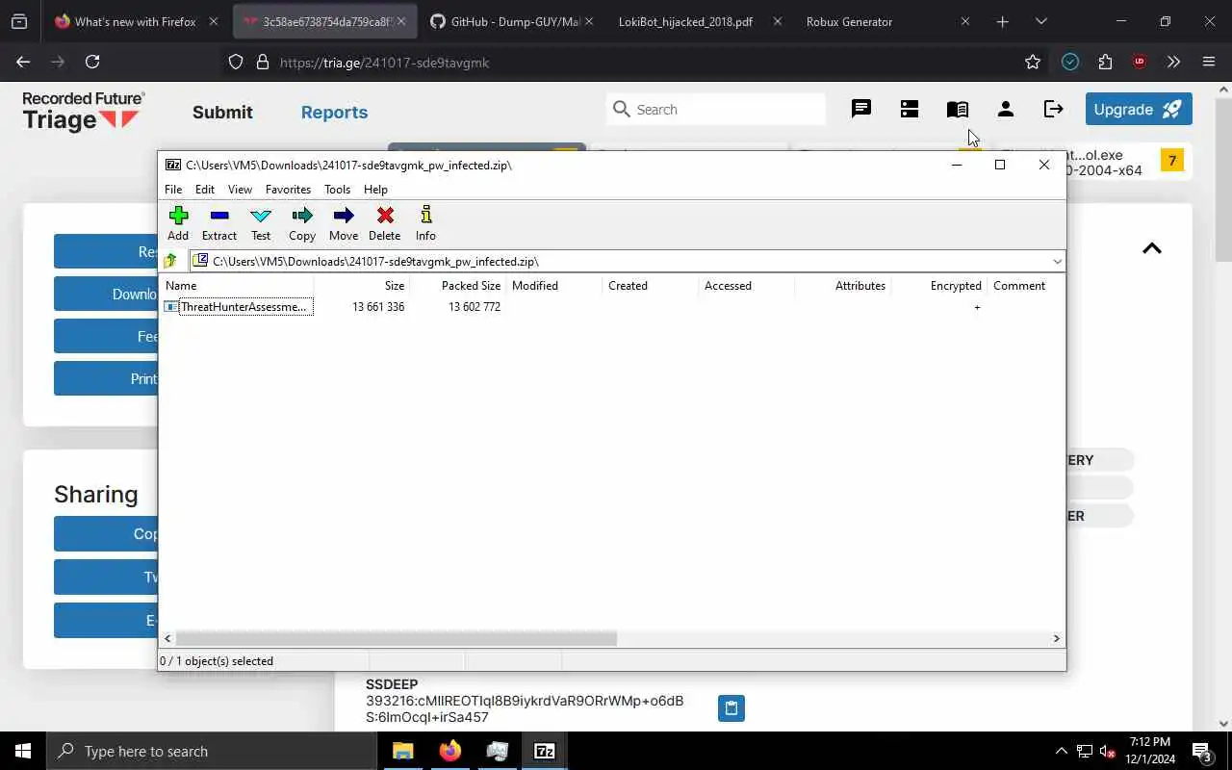Open File Explorer from taskbar
The image size is (1232, 770).
point(403,751)
